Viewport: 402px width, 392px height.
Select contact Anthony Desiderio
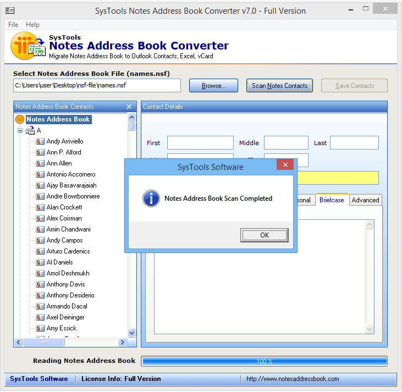tap(70, 295)
